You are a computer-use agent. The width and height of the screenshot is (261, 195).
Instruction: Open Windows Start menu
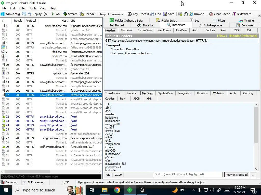click(6, 190)
